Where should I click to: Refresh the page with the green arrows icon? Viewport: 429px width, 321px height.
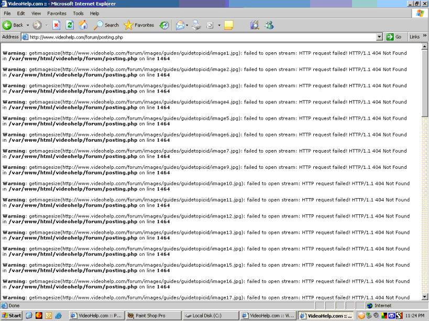click(70, 26)
